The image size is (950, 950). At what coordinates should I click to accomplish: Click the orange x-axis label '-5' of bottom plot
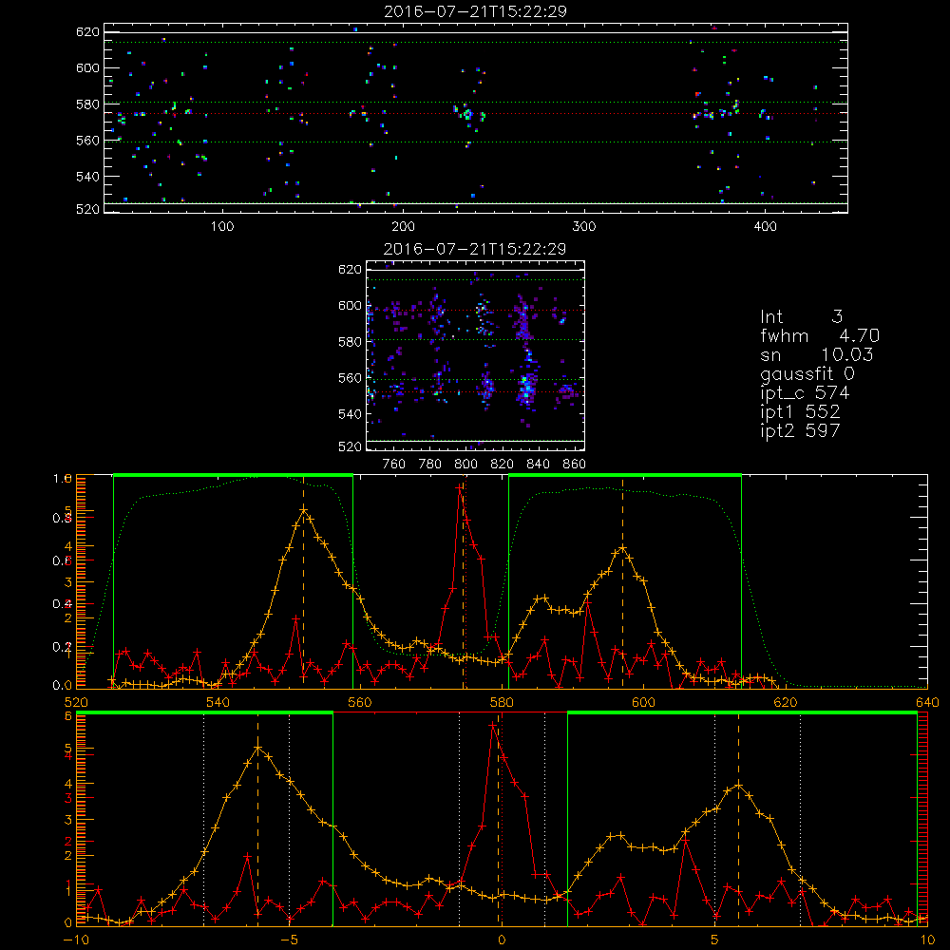pyautogui.click(x=290, y=940)
